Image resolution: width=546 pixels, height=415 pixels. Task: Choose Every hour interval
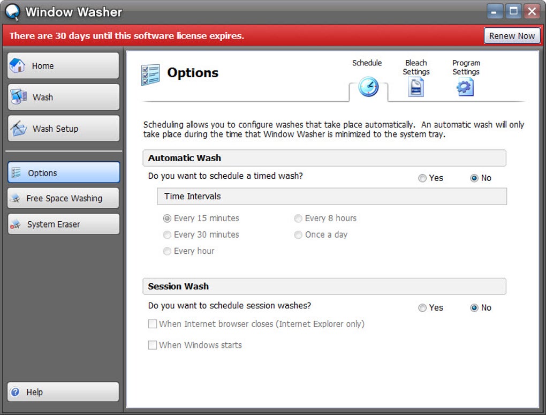[167, 251]
